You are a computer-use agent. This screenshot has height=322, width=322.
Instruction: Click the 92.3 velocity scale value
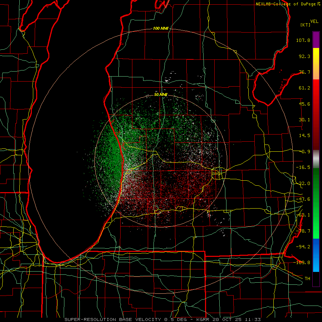(x=304, y=56)
